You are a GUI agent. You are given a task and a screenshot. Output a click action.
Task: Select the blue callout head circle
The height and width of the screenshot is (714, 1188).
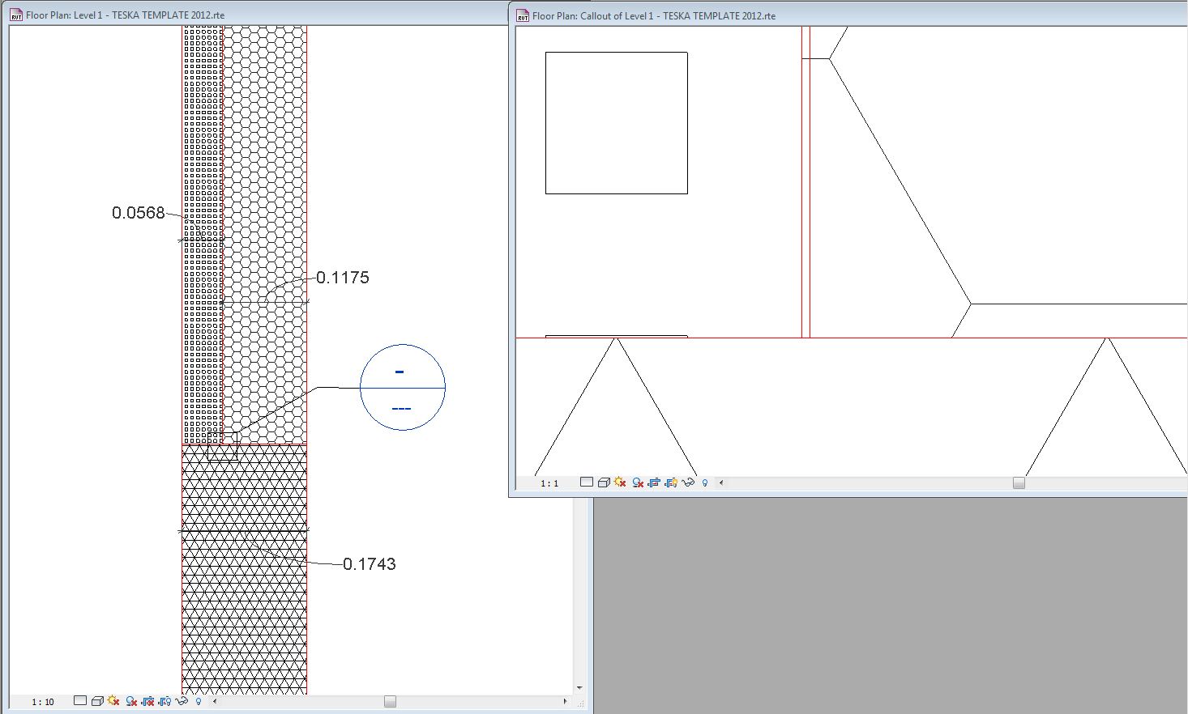point(403,387)
